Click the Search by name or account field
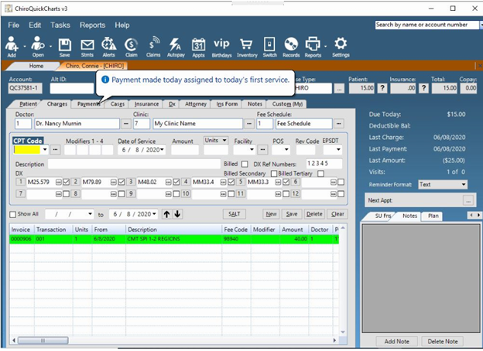The width and height of the screenshot is (483, 351). (427, 25)
